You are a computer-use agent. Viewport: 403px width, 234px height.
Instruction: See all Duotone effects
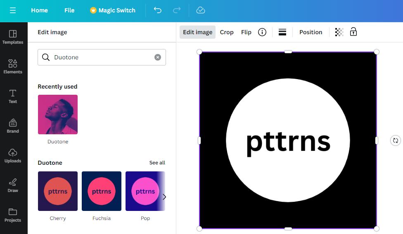click(157, 162)
